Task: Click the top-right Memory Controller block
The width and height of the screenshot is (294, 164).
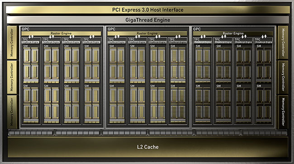Action: [283, 42]
